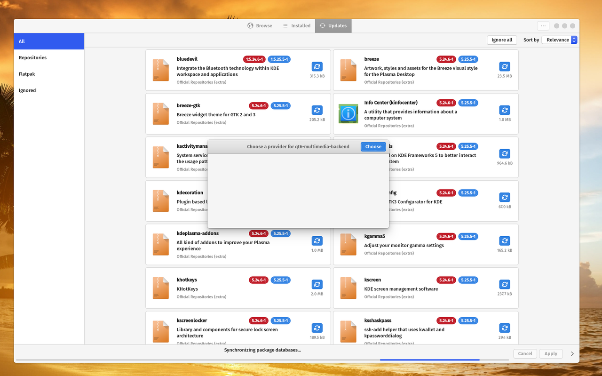Open the kscreen package icon
The width and height of the screenshot is (602, 376).
(x=349, y=288)
